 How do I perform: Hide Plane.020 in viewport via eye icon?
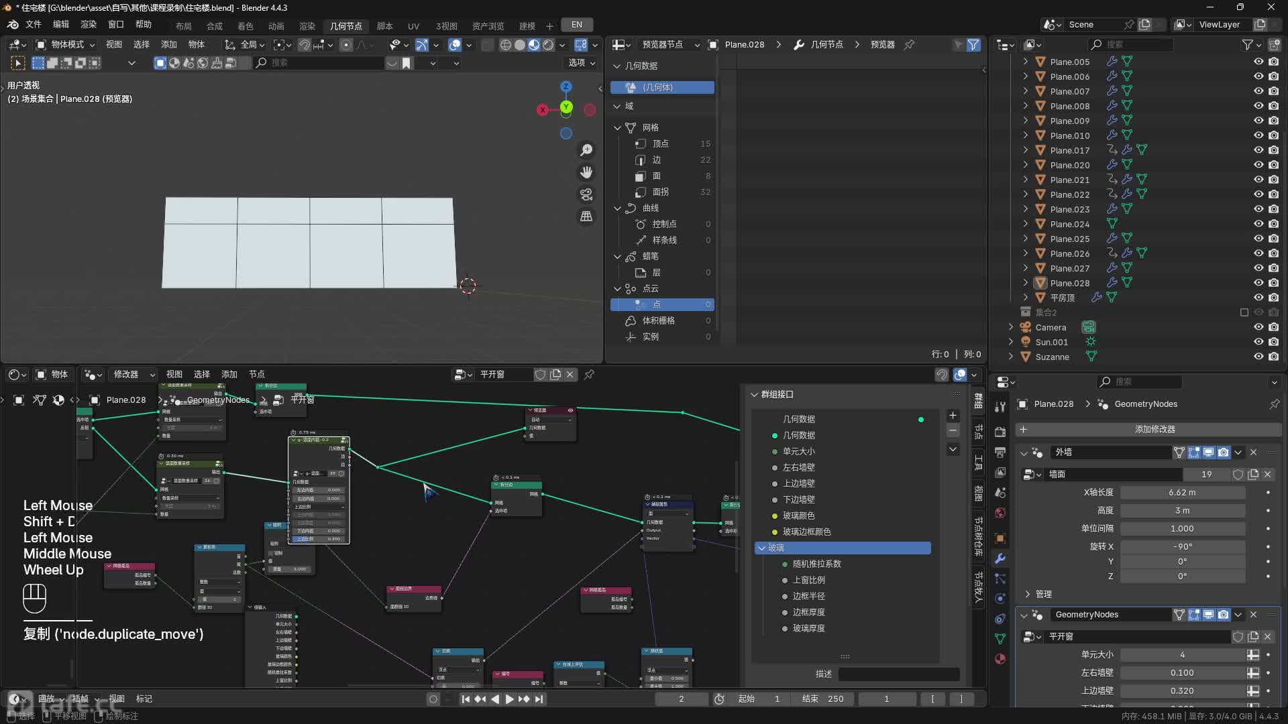(1258, 165)
